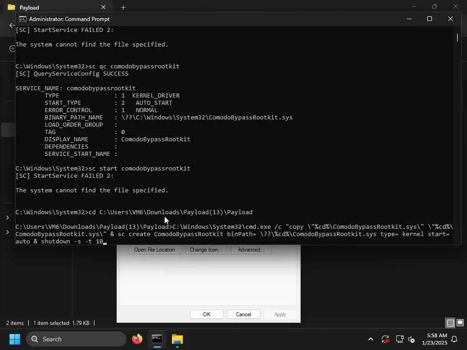The height and width of the screenshot is (350, 467).
Task: Click the 'LOAD_ORDER_GROUP' row in console
Action: coord(81,125)
